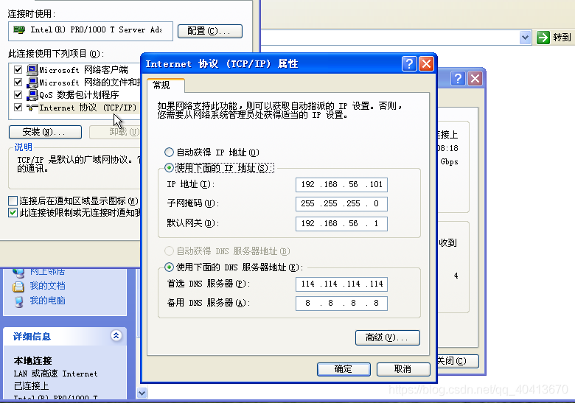This screenshot has width=575, height=403.
Task: Click the Microsoft 网络客户端 component icon
Action: 32,70
